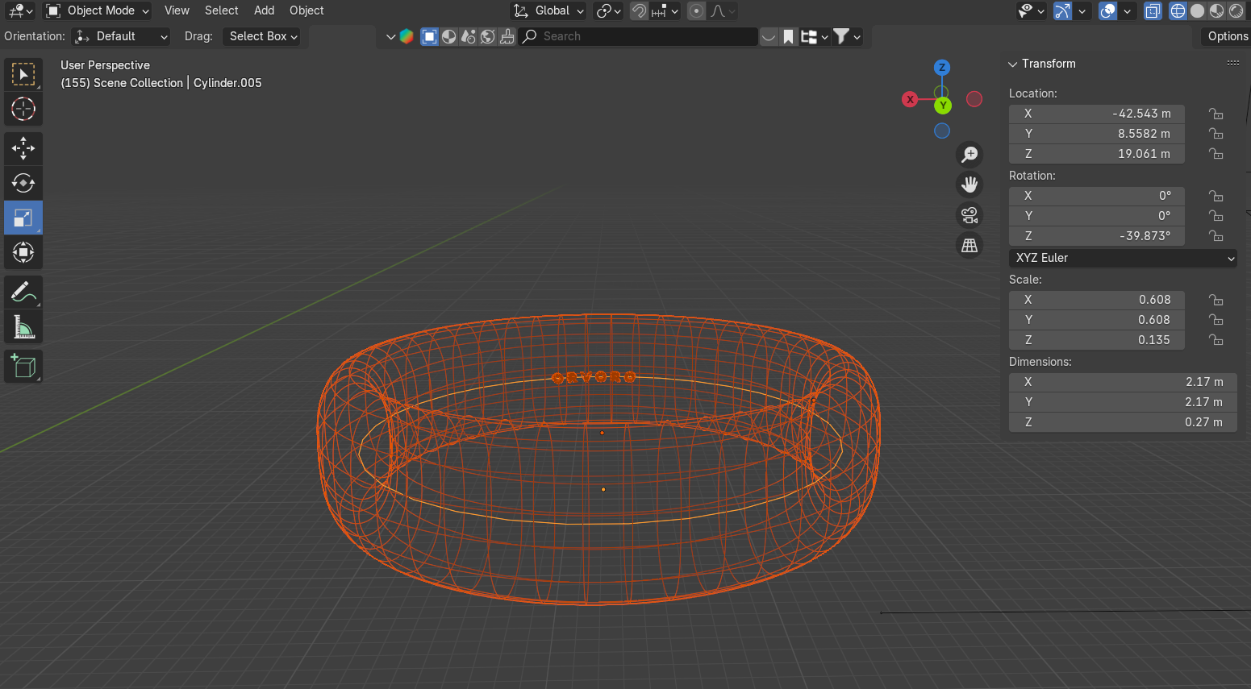Open the View menu
Screen dimensions: 1251x689
177,10
